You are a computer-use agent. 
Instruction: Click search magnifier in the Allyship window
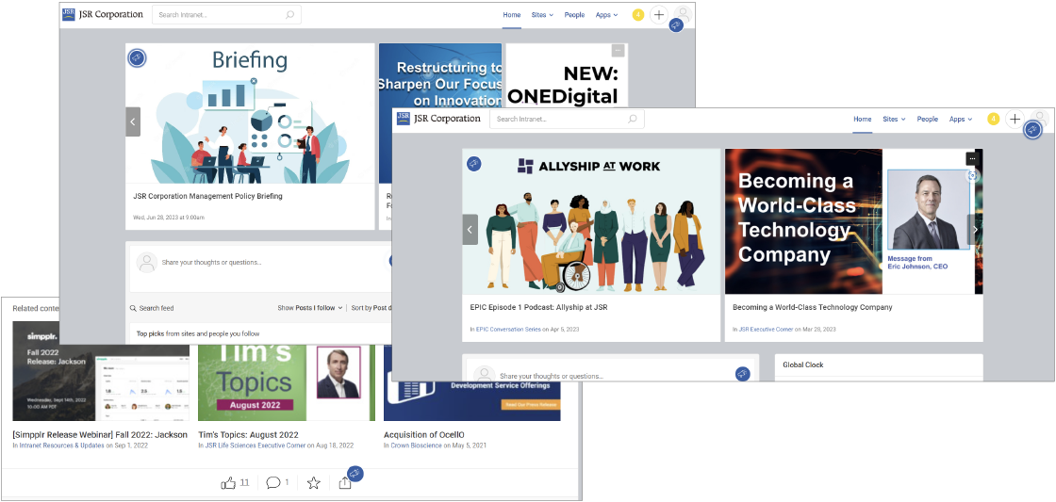(633, 119)
